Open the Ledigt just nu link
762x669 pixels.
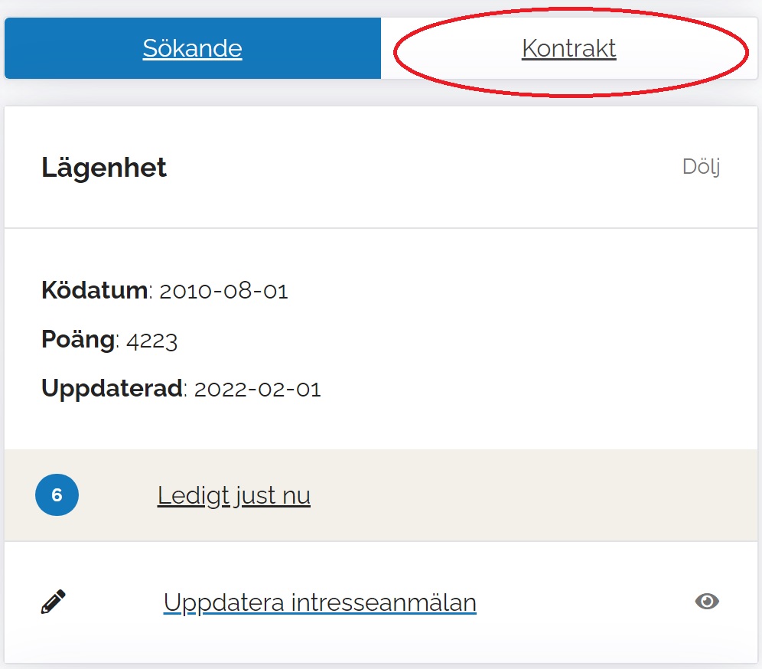pyautogui.click(x=233, y=496)
